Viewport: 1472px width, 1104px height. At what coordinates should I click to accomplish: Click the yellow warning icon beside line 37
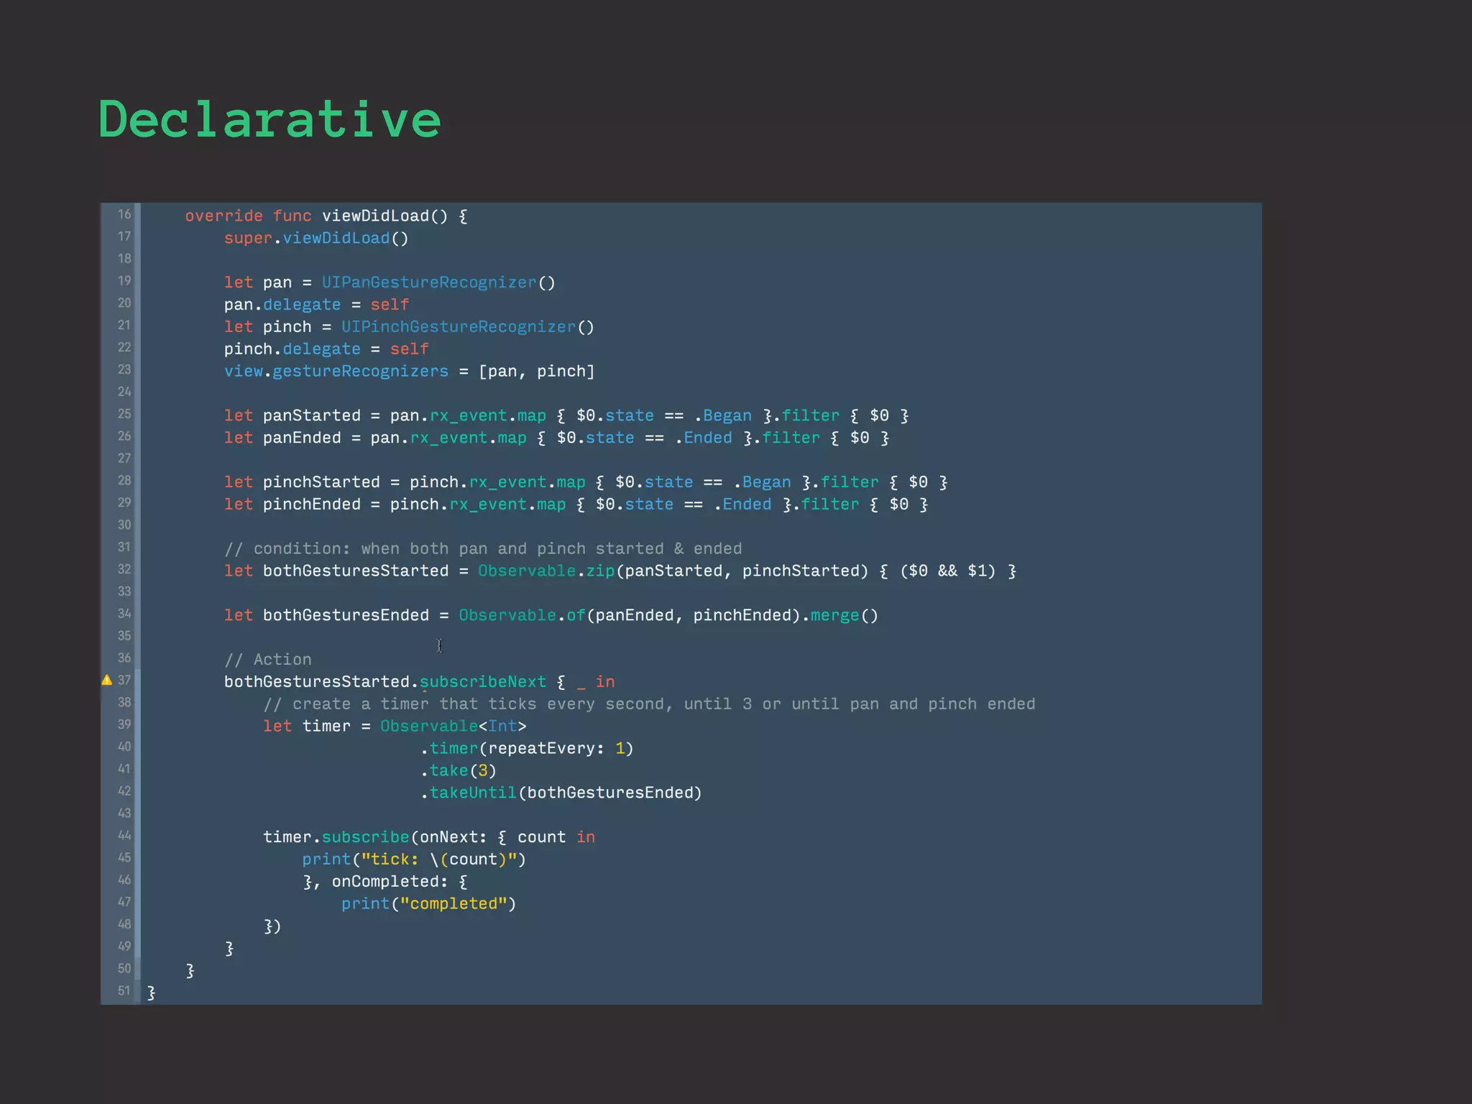(106, 680)
